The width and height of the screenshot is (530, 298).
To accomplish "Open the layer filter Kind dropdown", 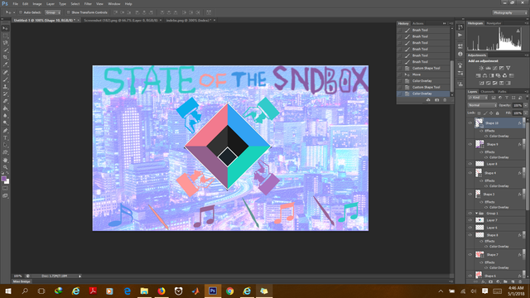I will pos(478,98).
